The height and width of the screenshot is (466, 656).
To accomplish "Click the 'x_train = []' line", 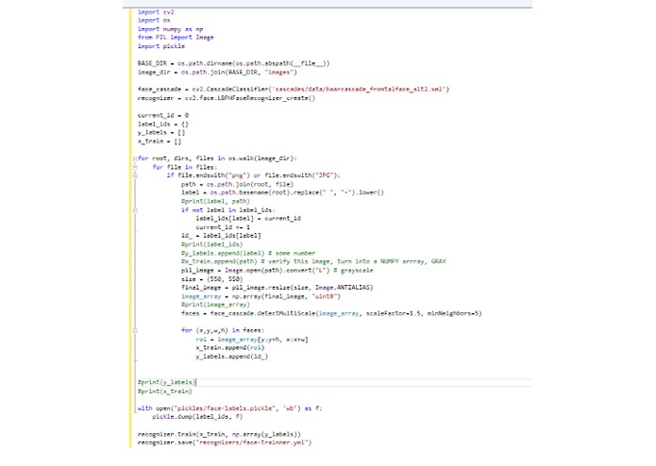I will pyautogui.click(x=160, y=141).
